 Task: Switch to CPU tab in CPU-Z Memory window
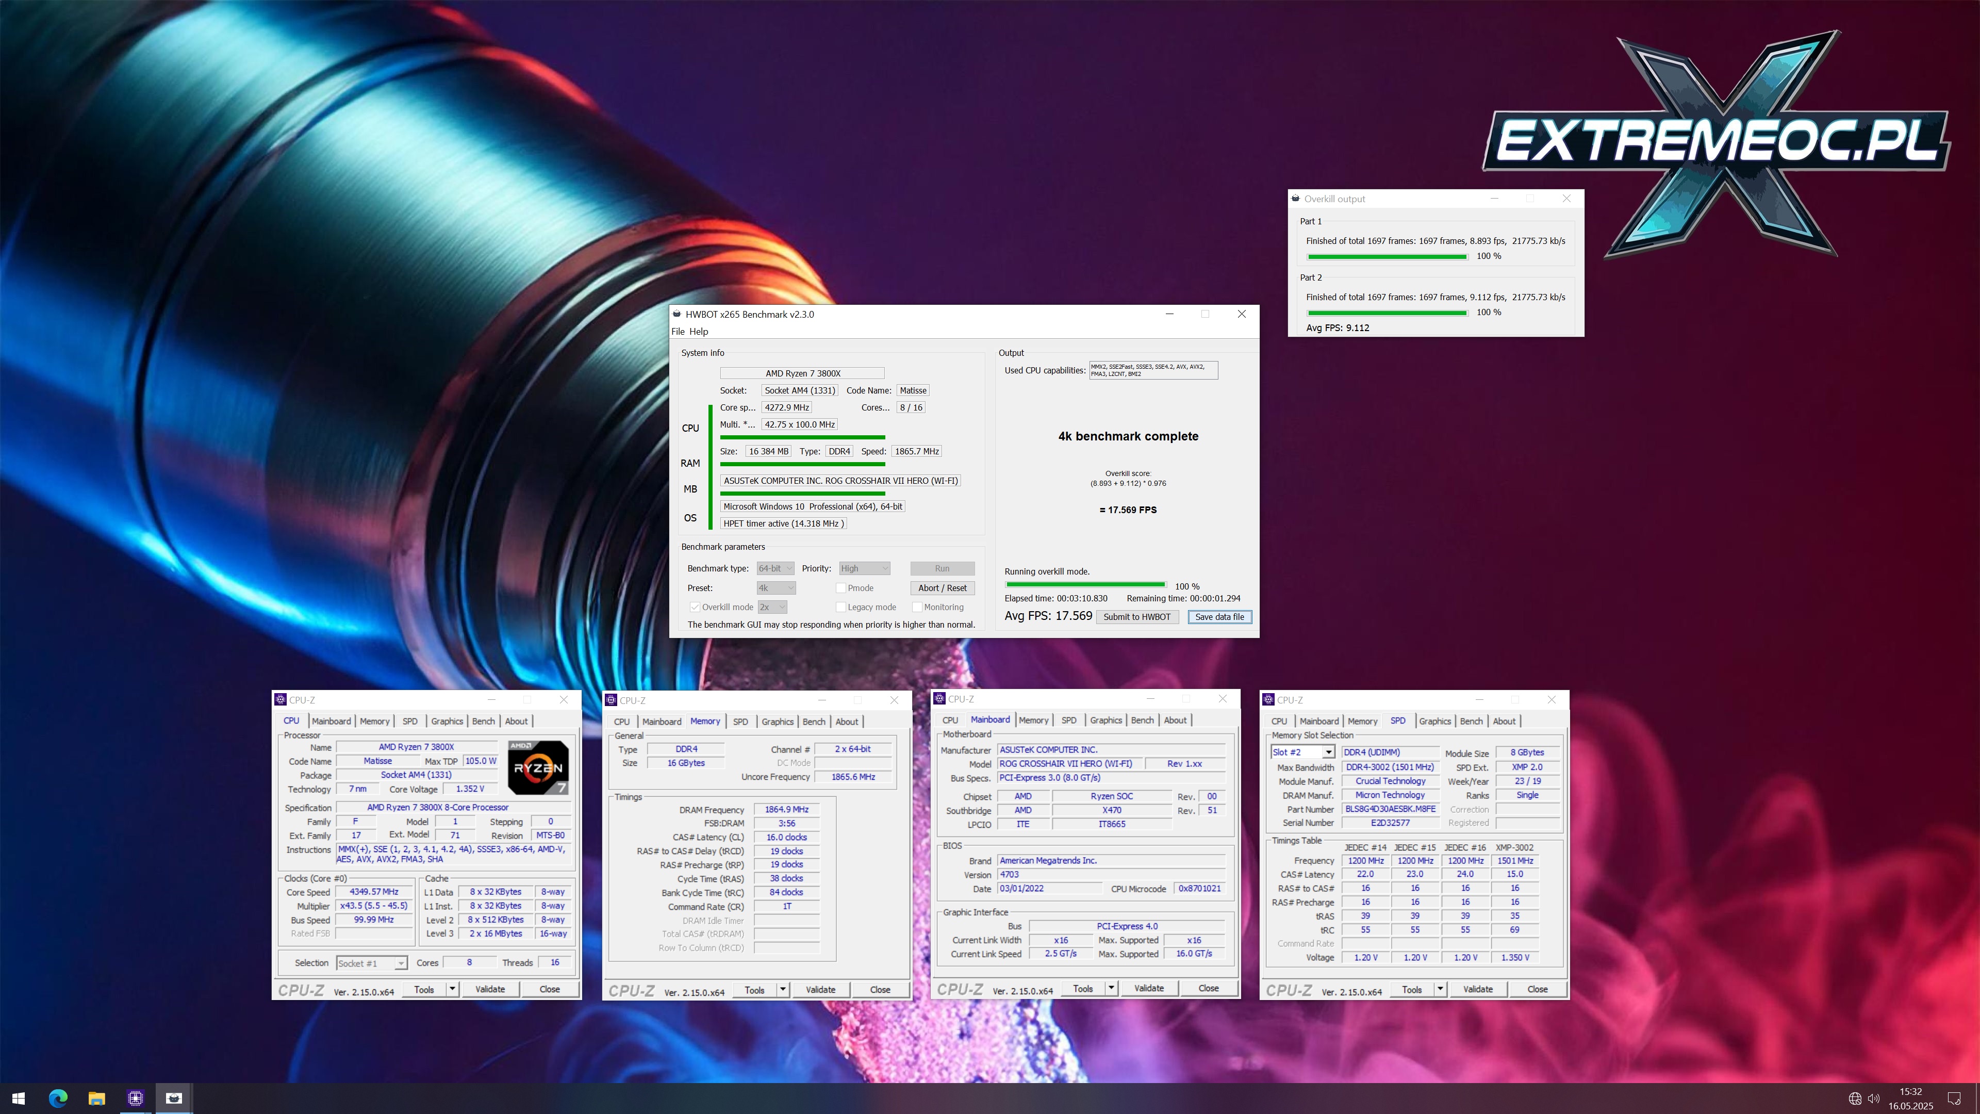click(x=621, y=721)
